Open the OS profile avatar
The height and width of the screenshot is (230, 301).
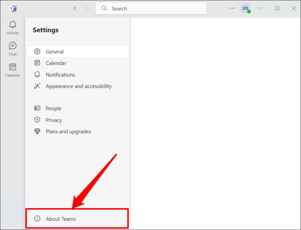(245, 9)
